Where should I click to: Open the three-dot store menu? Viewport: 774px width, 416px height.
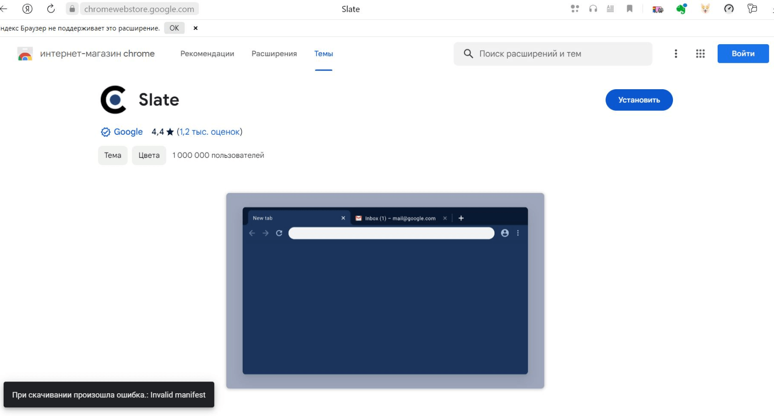pos(676,54)
